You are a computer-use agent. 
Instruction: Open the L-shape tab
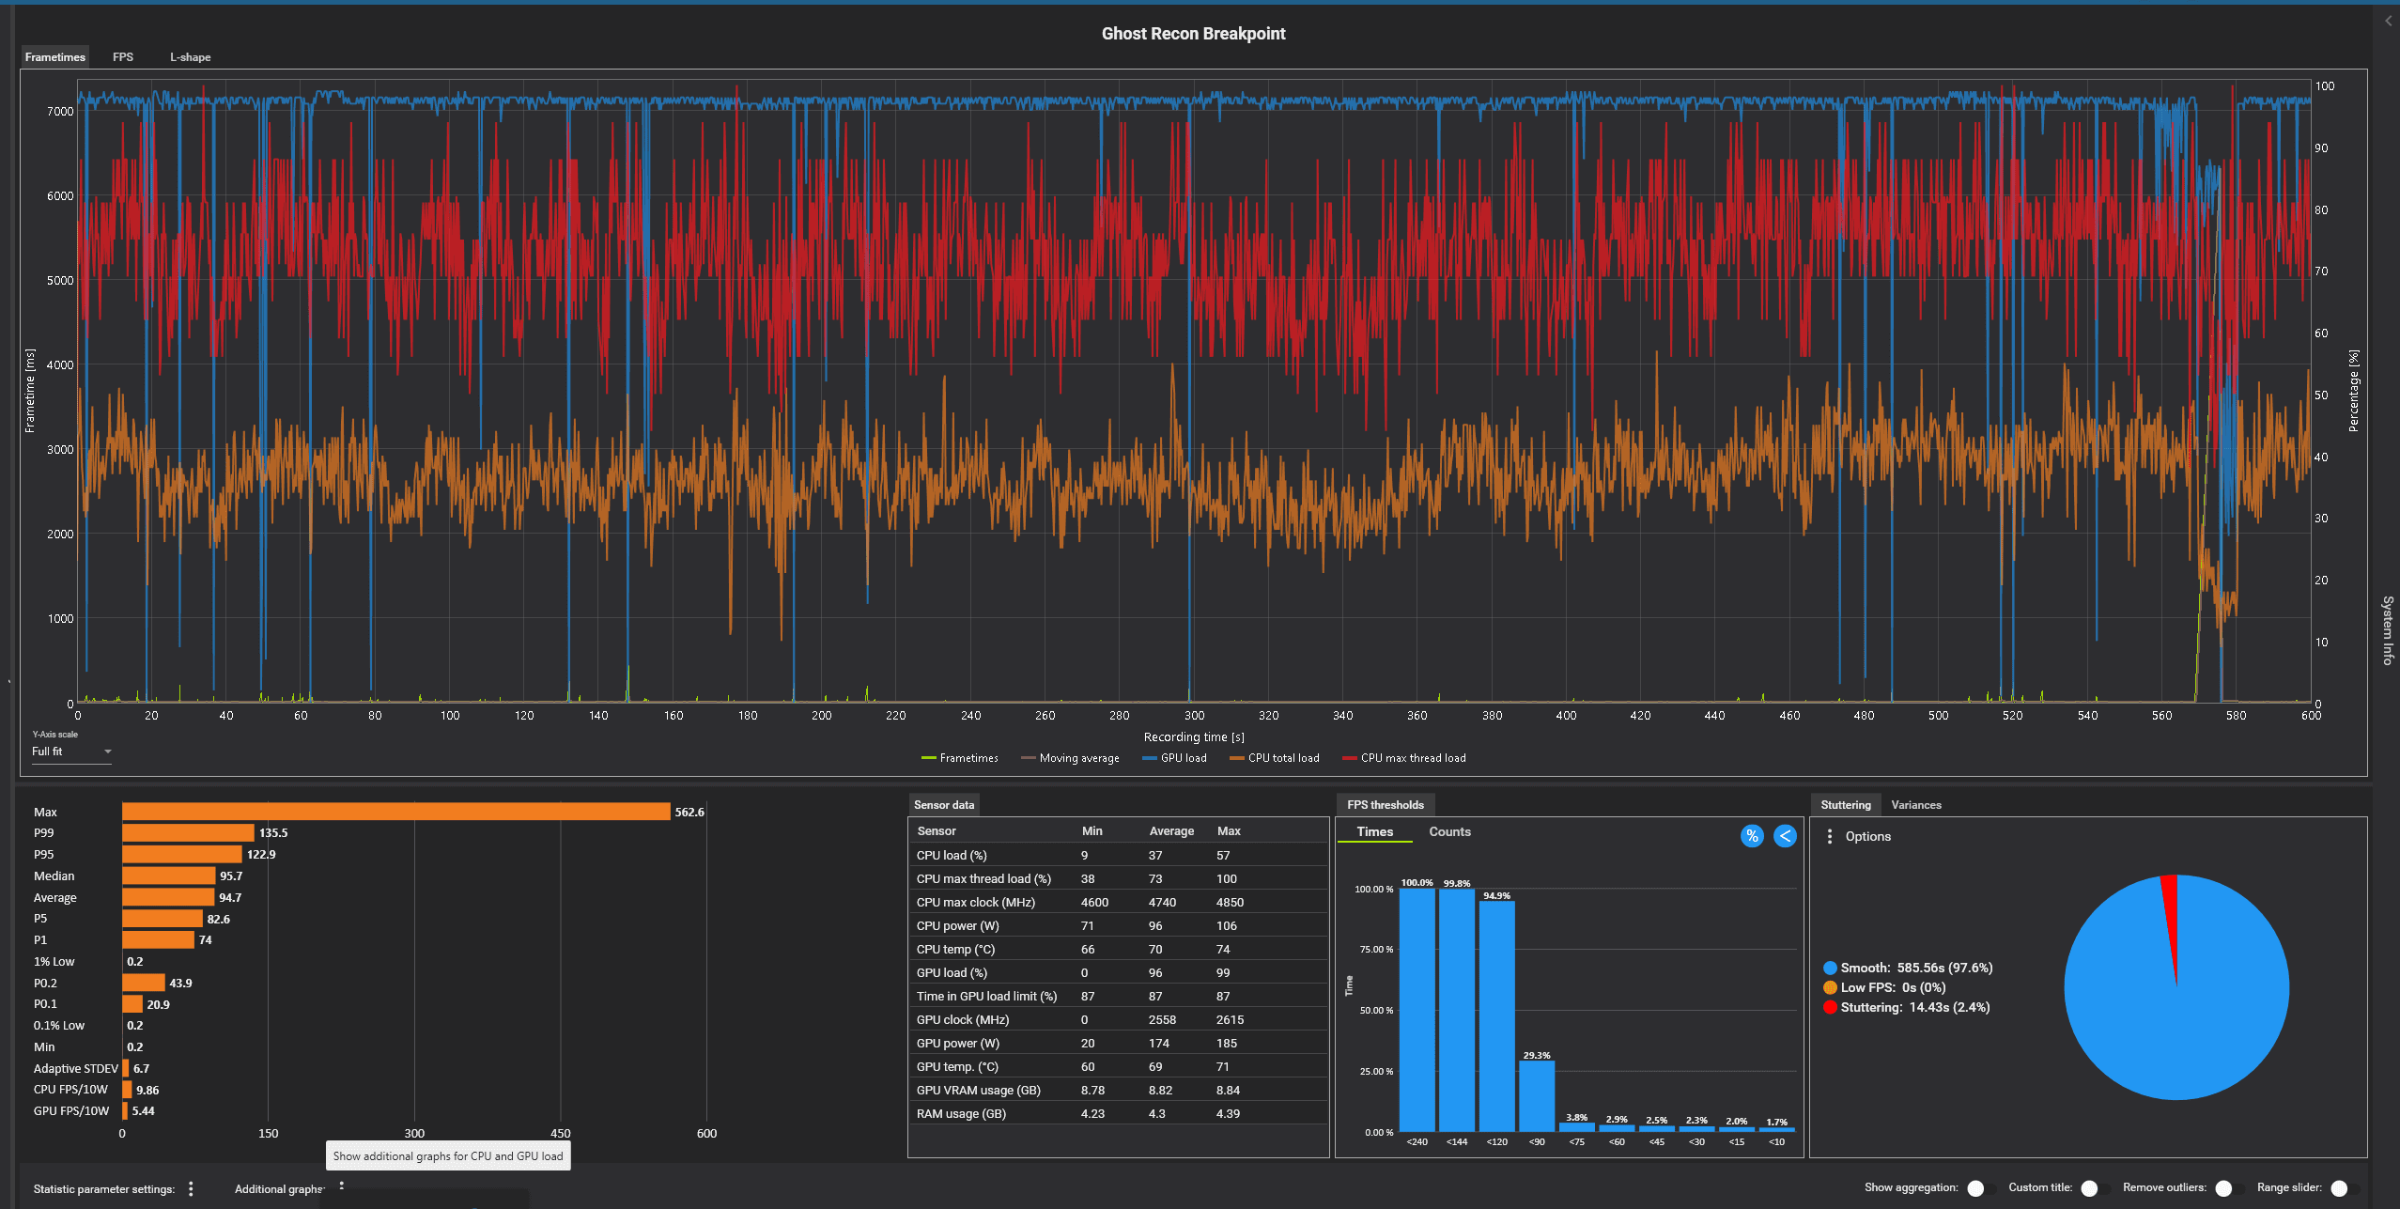190,57
